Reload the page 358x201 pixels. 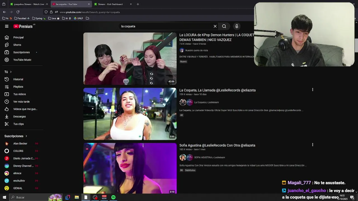[x=18, y=12]
